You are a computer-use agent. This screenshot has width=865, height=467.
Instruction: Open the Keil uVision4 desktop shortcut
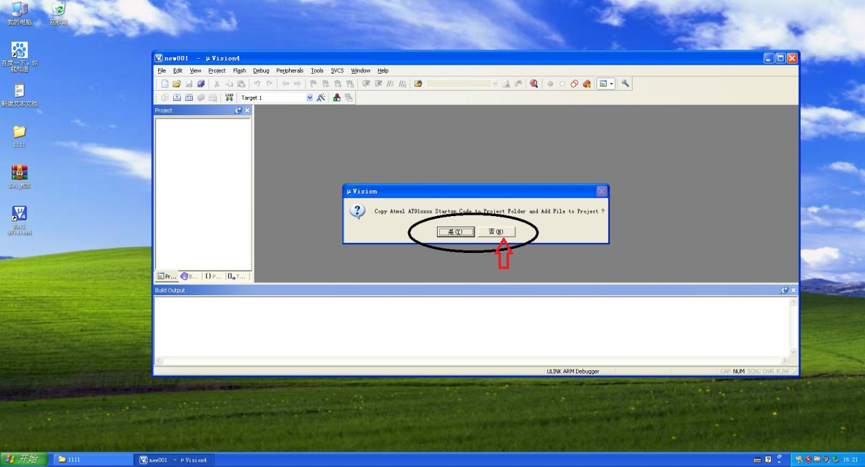click(x=20, y=220)
